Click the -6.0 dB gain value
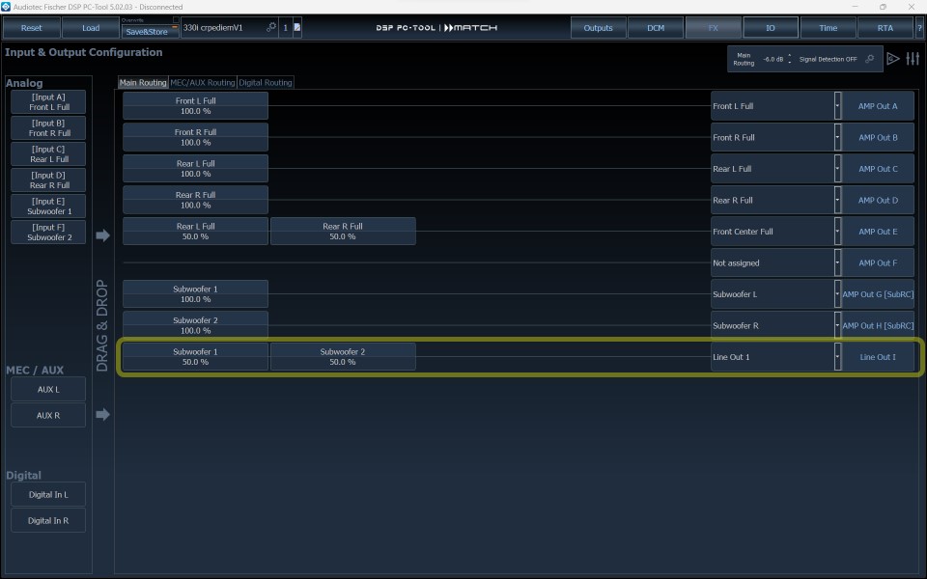Screen dimensions: 927x579 point(772,59)
